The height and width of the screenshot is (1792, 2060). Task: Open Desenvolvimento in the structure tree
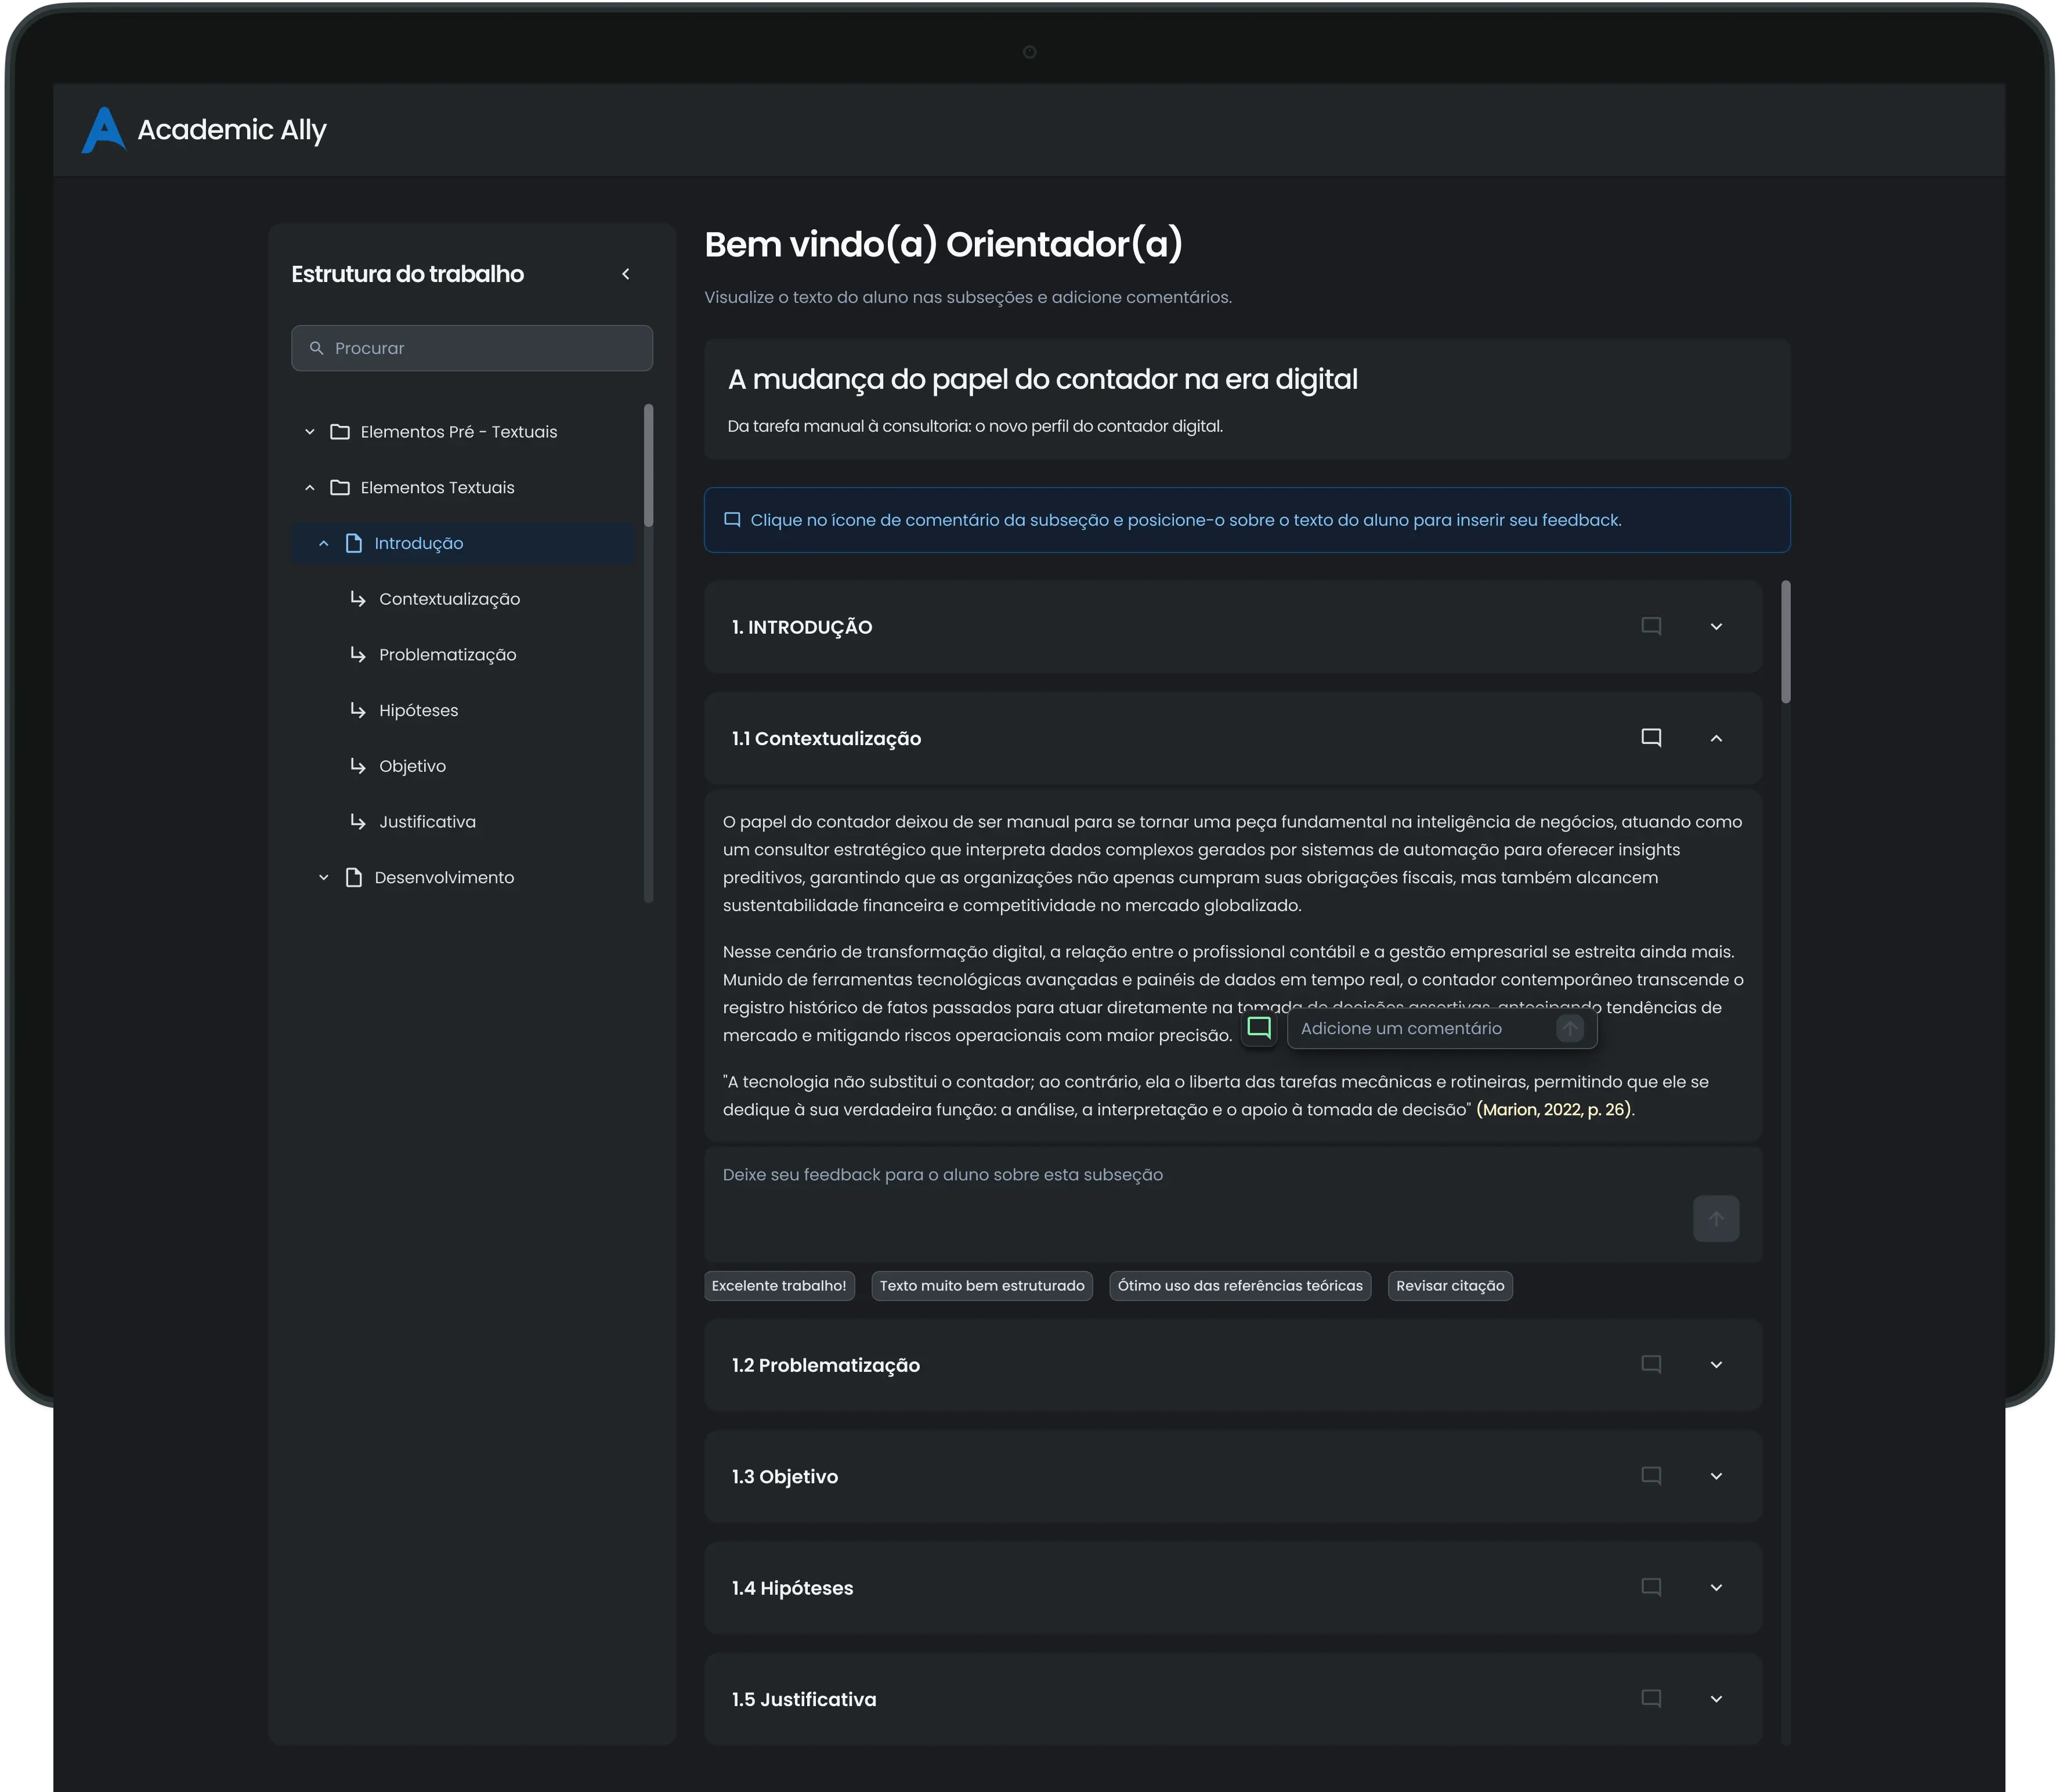coord(444,877)
